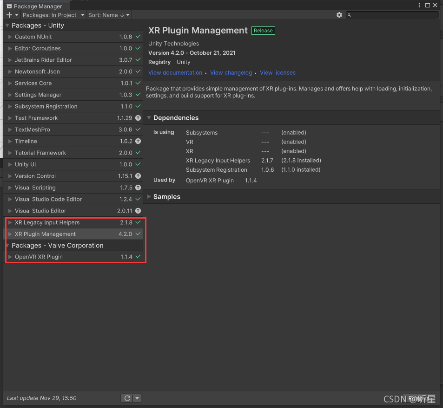Expand the Newtonsoft Json arrow
443x408 pixels.
point(10,71)
